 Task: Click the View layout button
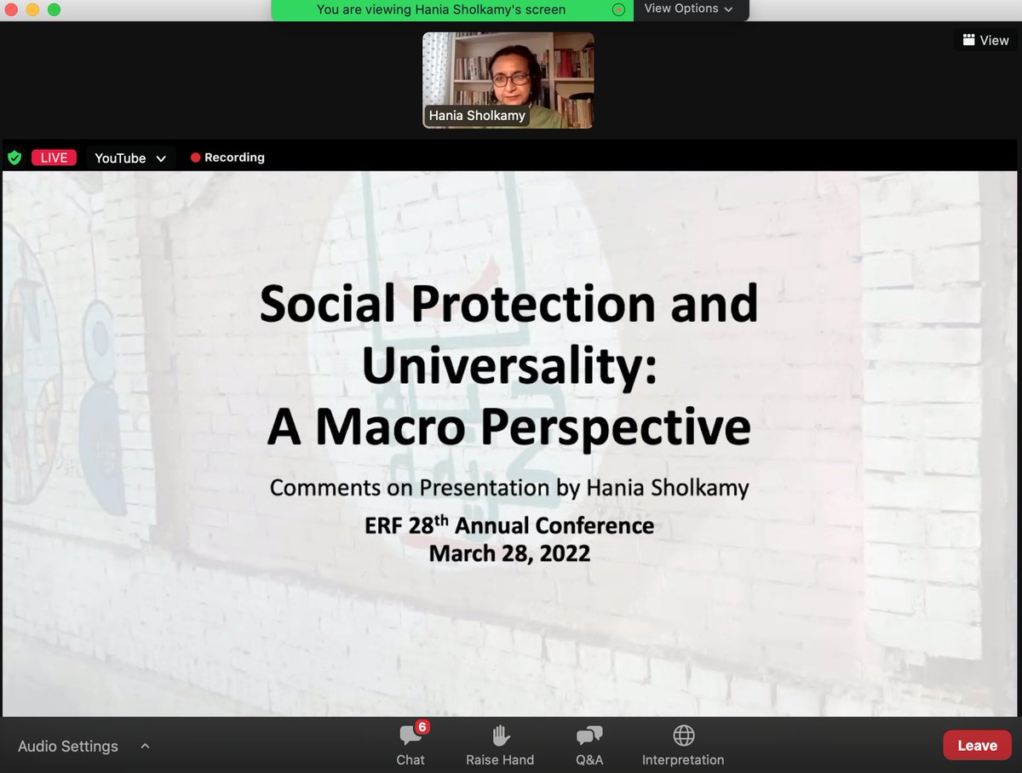pos(985,40)
